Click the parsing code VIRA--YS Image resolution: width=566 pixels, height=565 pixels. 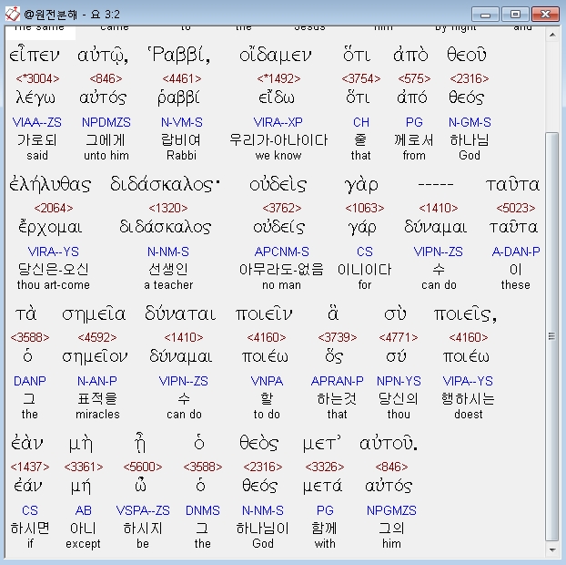(x=54, y=252)
